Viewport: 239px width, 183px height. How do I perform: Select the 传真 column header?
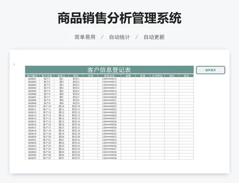pos(142,75)
